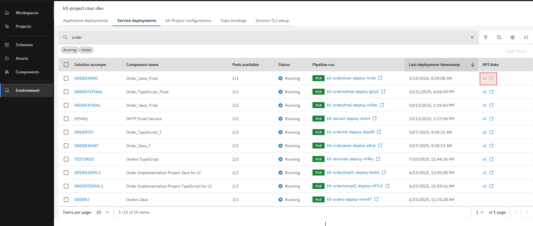Switch to the Application deployments tab

point(85,20)
